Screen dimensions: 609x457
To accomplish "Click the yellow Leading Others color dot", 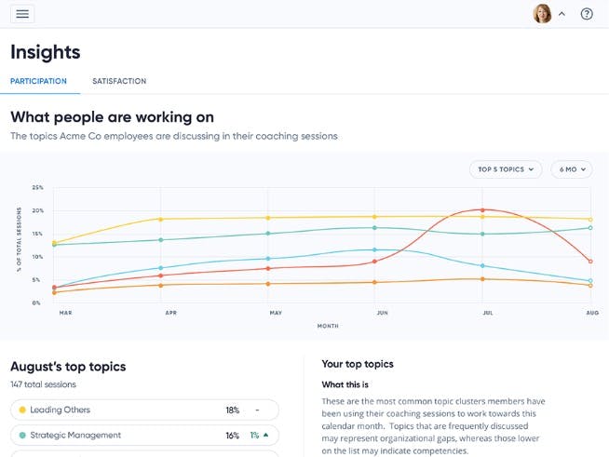I will click(x=22, y=410).
